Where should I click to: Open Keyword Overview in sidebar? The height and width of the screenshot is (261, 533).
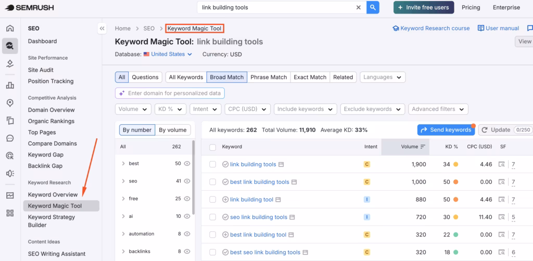point(53,194)
